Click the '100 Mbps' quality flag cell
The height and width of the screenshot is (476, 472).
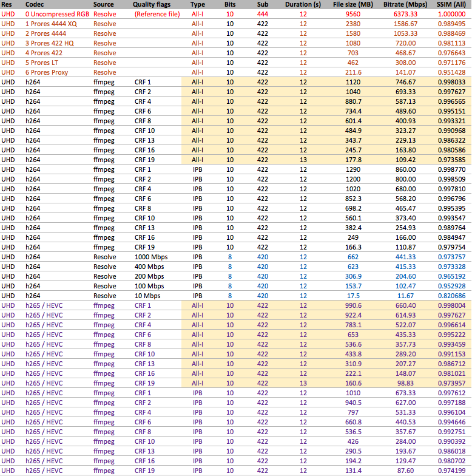(149, 287)
